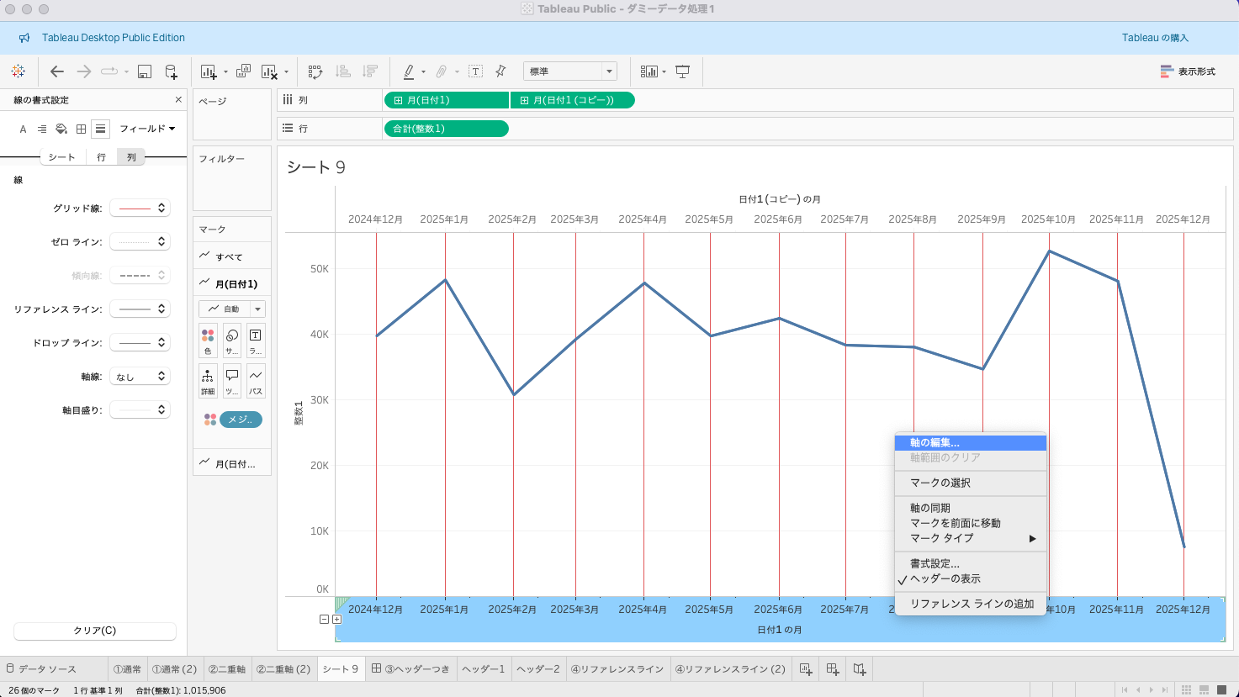Viewport: 1239px width, 697px height.
Task: Open the Tooltip card in Marks
Action: [x=232, y=381]
